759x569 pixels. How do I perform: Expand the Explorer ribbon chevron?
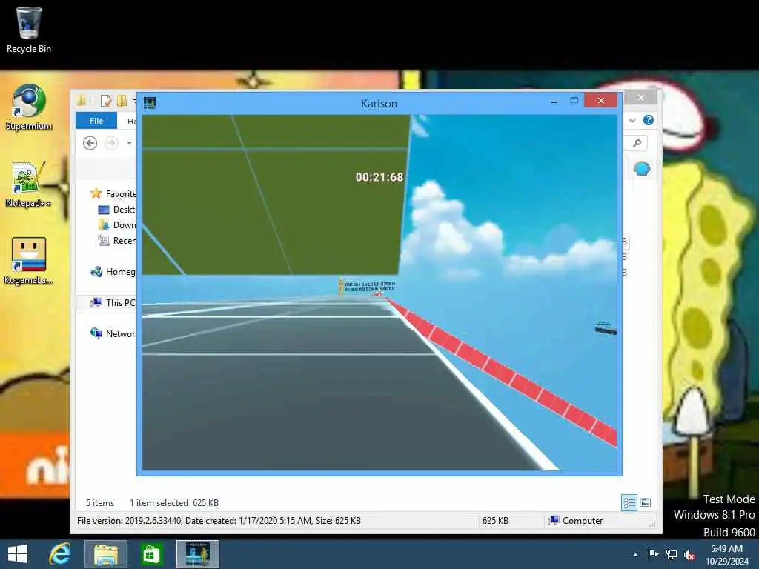click(x=632, y=121)
